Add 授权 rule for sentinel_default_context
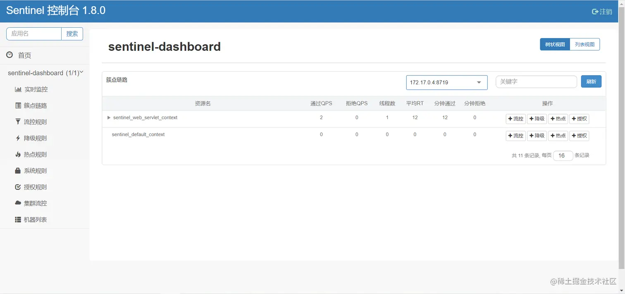625x294 pixels. point(579,136)
